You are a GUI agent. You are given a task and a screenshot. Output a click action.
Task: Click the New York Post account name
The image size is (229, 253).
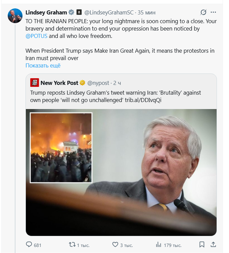[x=59, y=83]
